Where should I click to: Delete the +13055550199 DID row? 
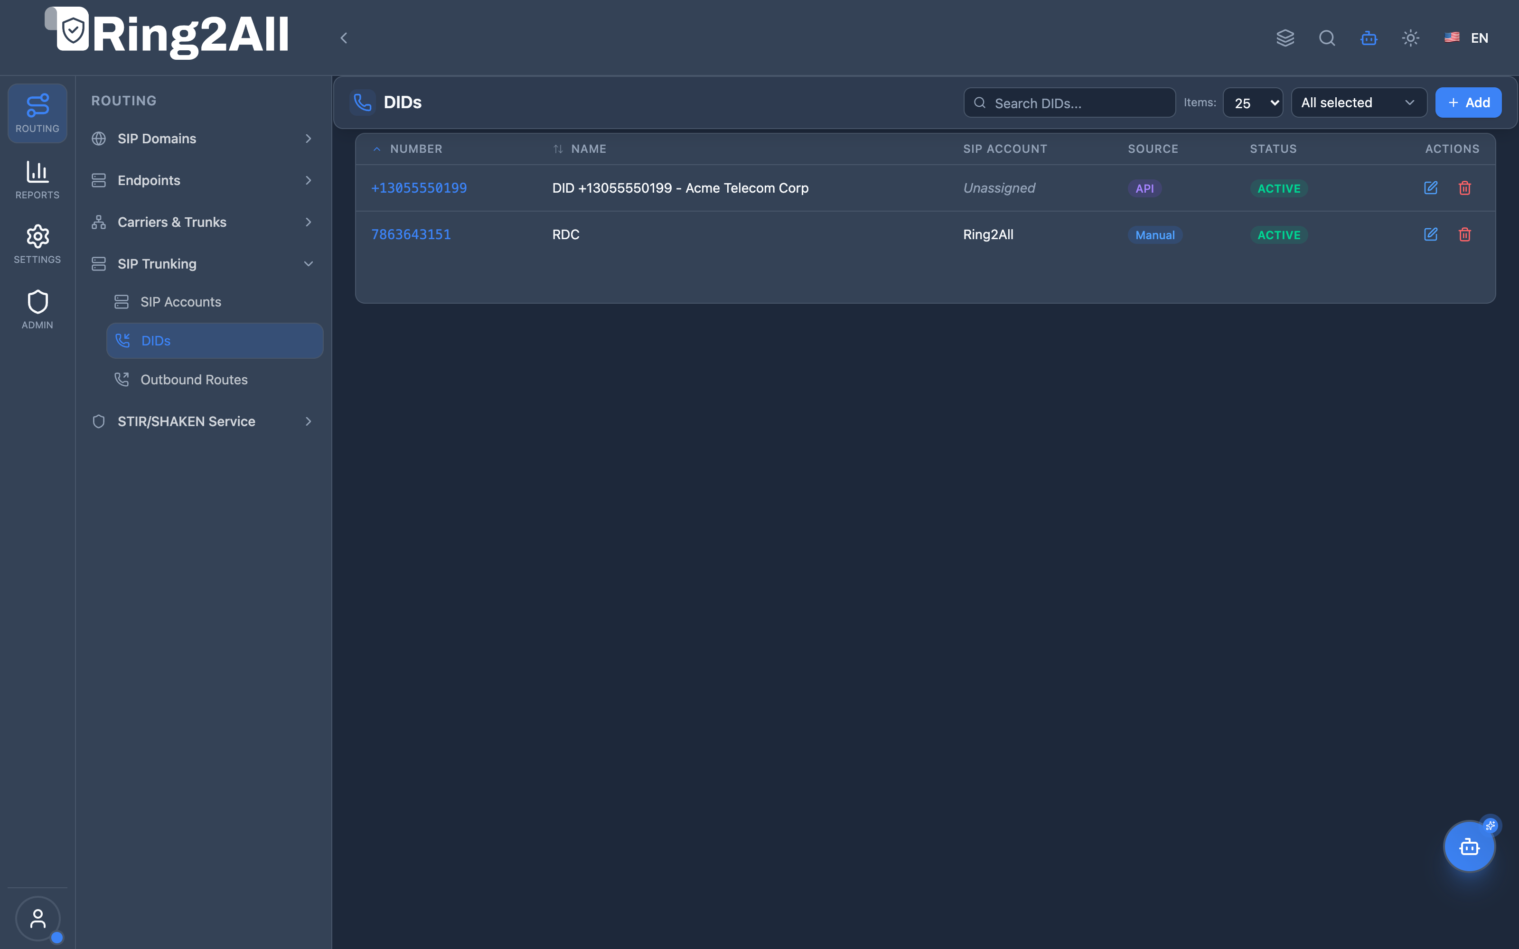click(1464, 188)
